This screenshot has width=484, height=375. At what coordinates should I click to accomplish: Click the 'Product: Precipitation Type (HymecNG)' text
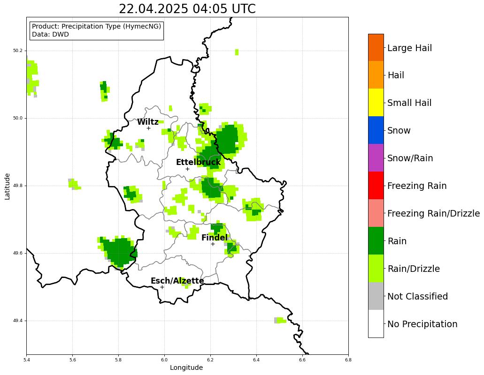(97, 27)
